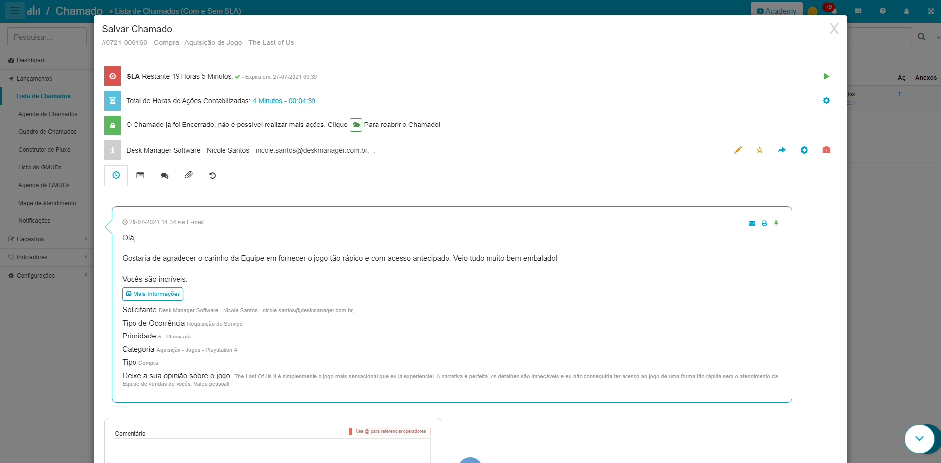Expand the Cadastros sidebar section
Image resolution: width=941 pixels, height=463 pixels.
47,239
